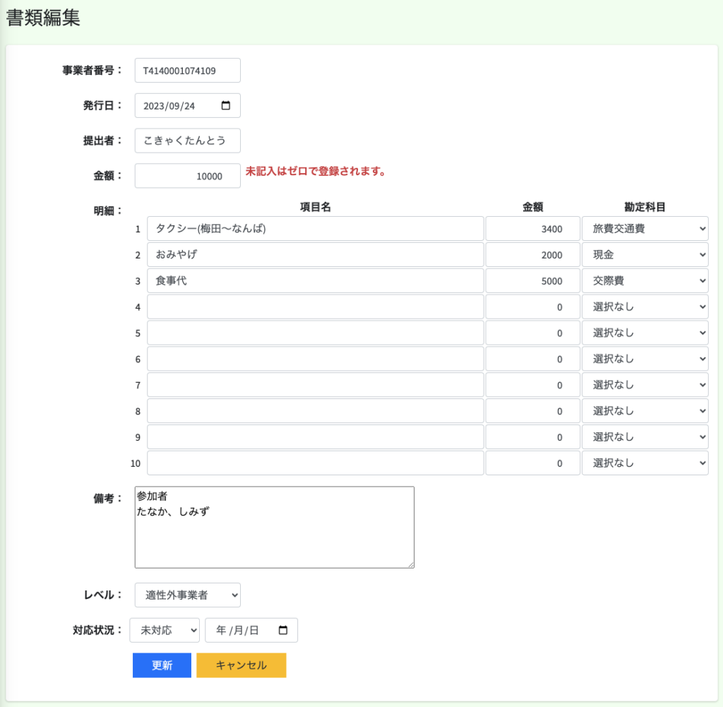Click the おみやげ item name field
Screen dimensions: 723x707
click(315, 255)
